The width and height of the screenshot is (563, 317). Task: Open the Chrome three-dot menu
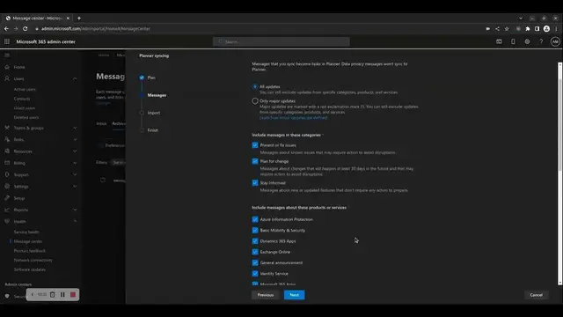pos(556,29)
